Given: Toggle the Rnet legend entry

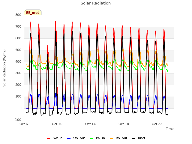Looking at the screenshot, I should point(139,138).
